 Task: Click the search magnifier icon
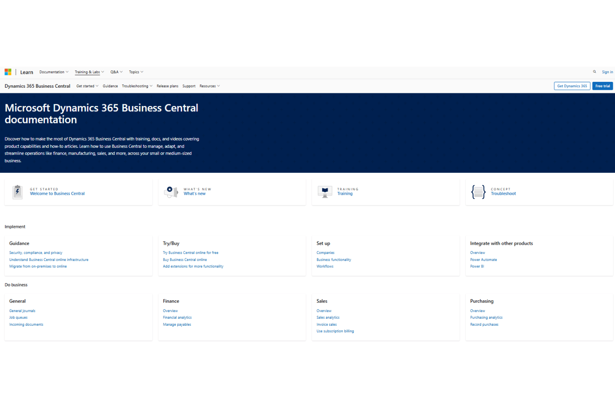tap(594, 72)
